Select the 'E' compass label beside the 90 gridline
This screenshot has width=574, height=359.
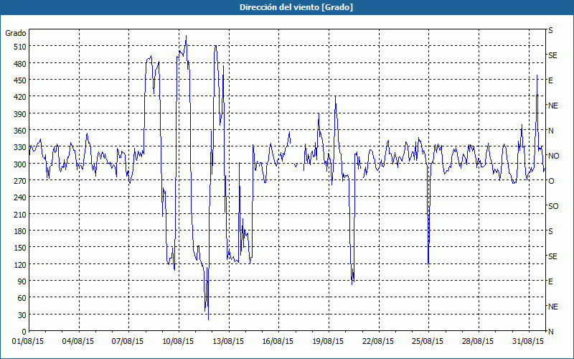coord(550,281)
